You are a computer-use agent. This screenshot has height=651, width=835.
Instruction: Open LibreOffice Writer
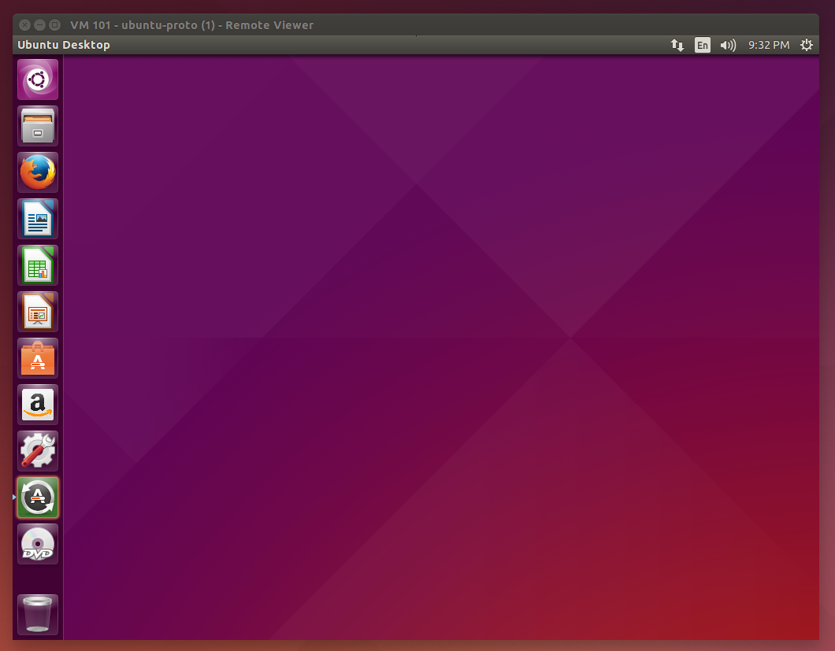tap(38, 219)
